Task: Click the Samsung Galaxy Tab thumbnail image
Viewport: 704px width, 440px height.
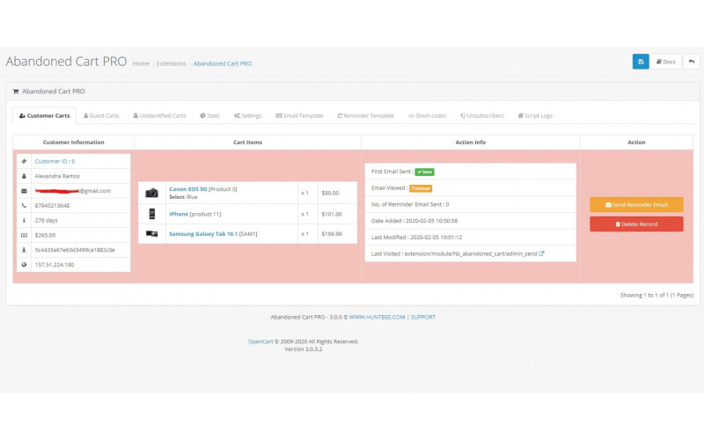Action: point(152,234)
